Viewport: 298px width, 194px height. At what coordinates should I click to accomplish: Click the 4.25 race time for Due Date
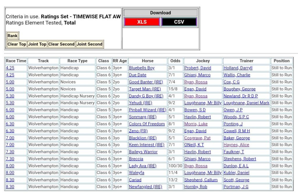(10, 75)
